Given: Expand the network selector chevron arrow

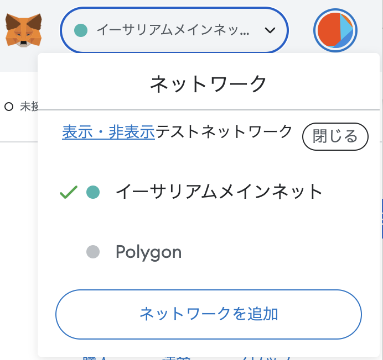Looking at the screenshot, I should coord(270,30).
